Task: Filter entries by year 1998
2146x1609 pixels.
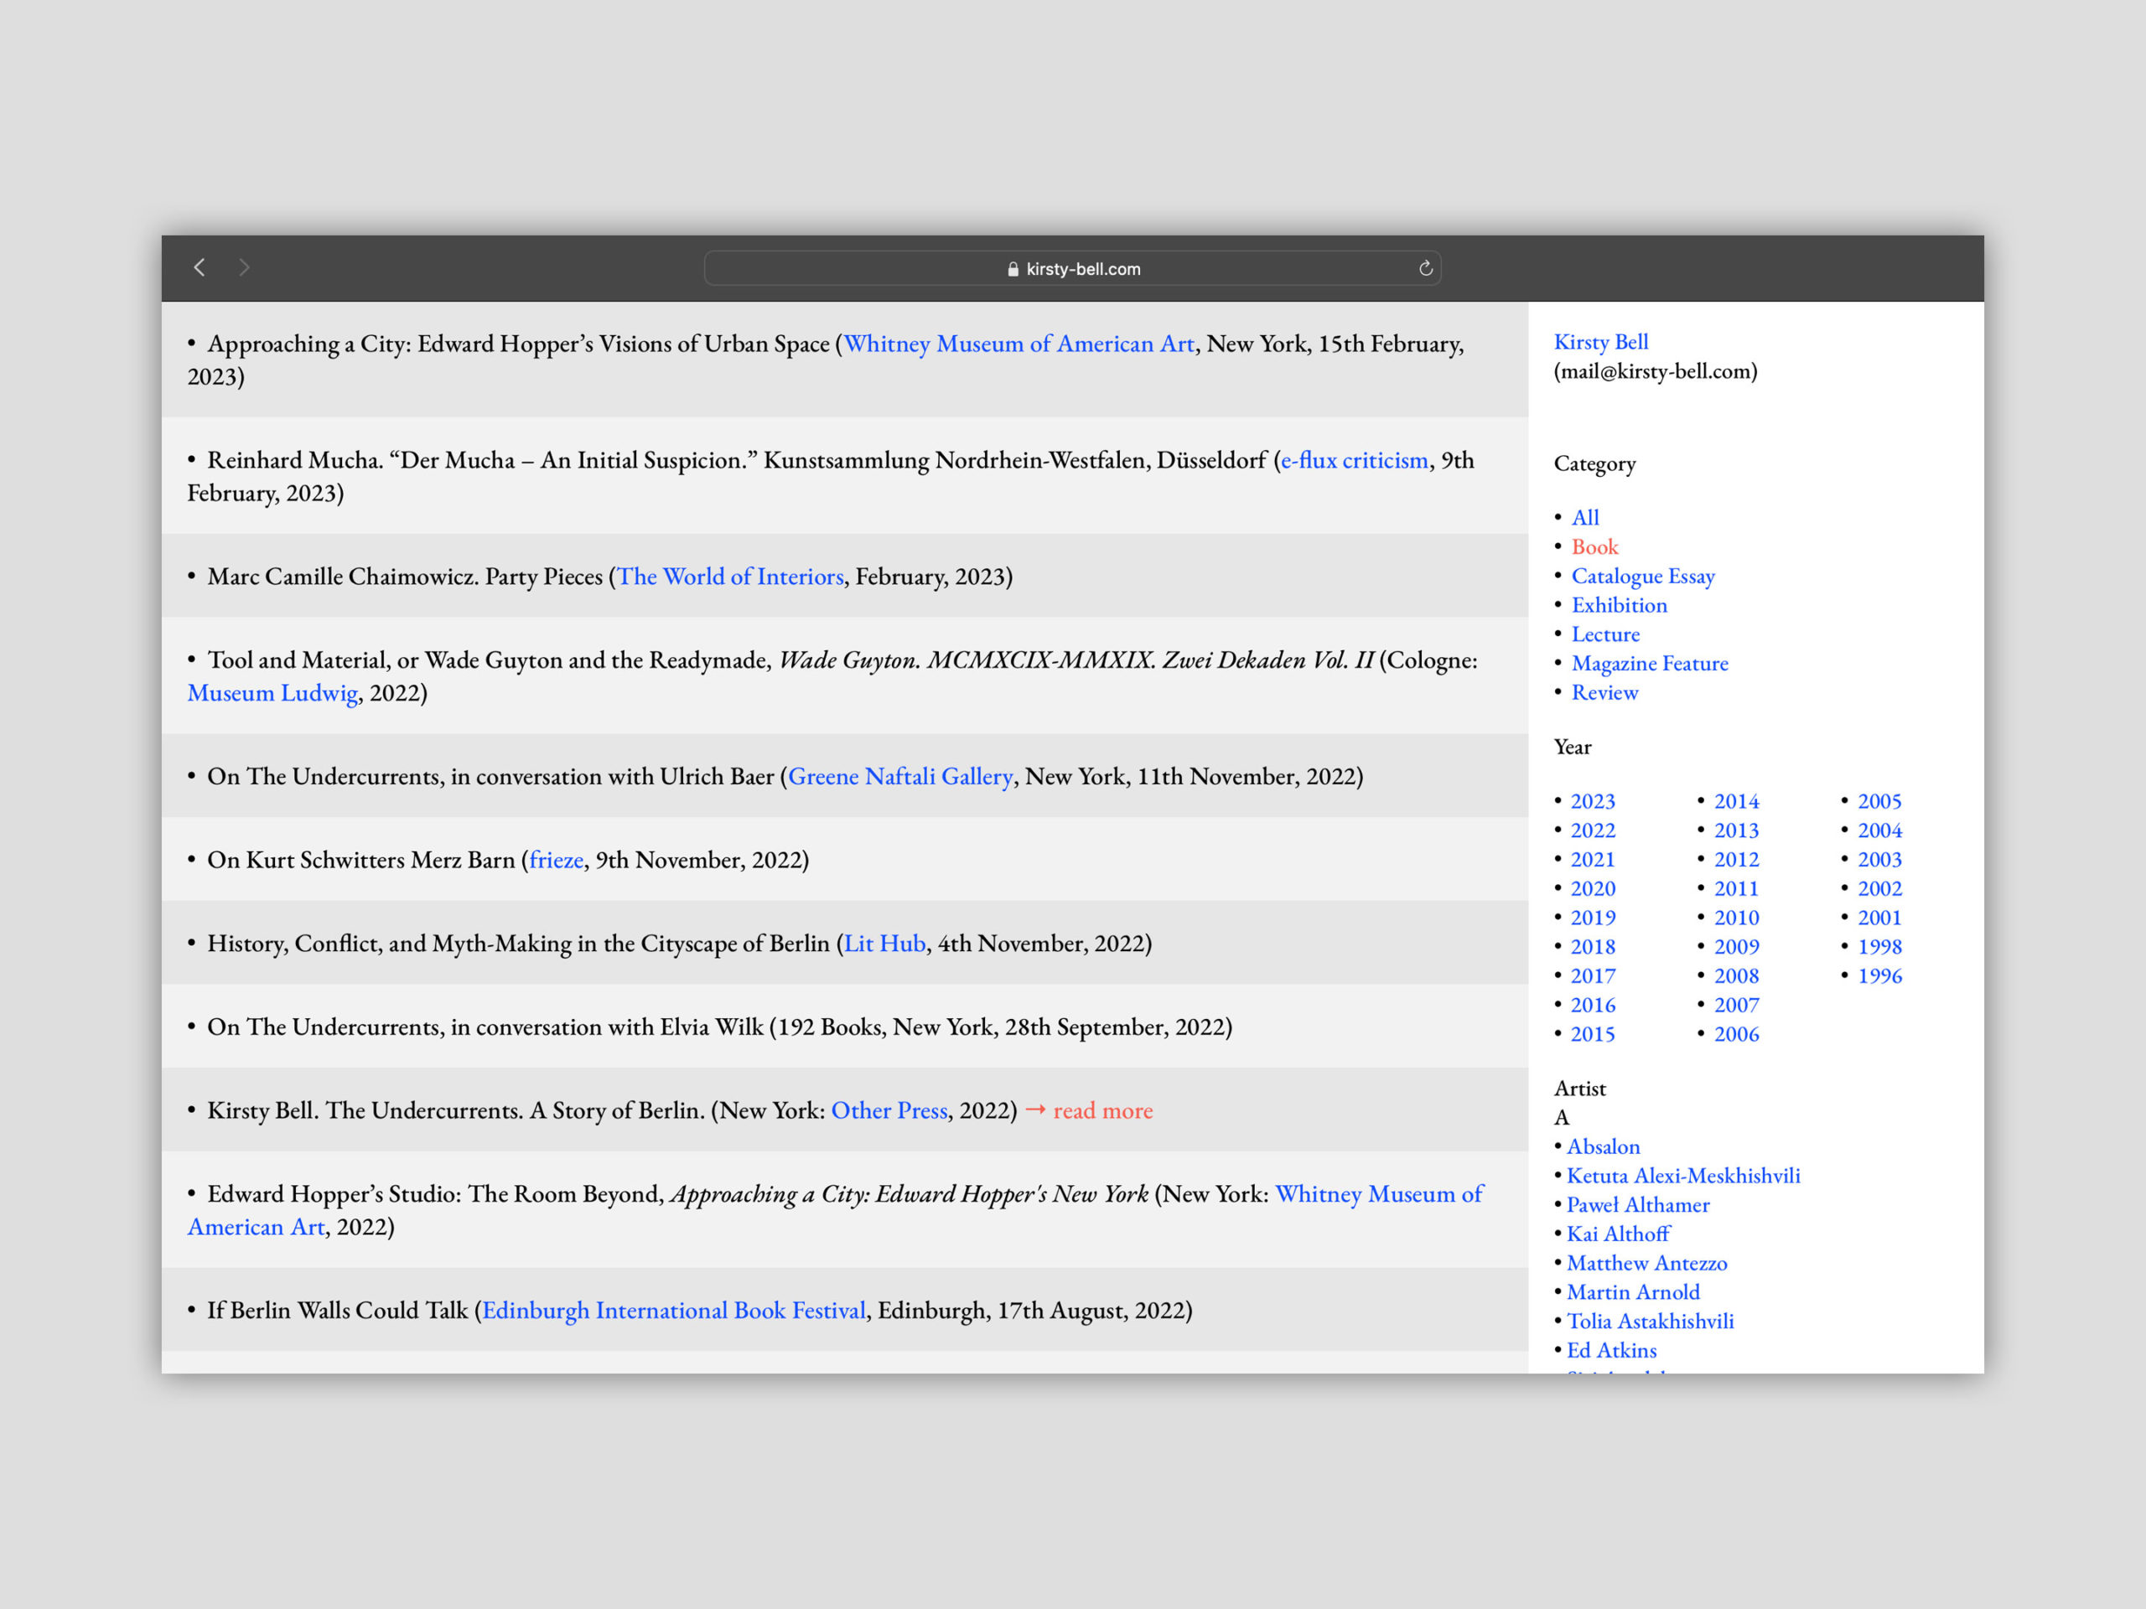Action: (x=1880, y=947)
